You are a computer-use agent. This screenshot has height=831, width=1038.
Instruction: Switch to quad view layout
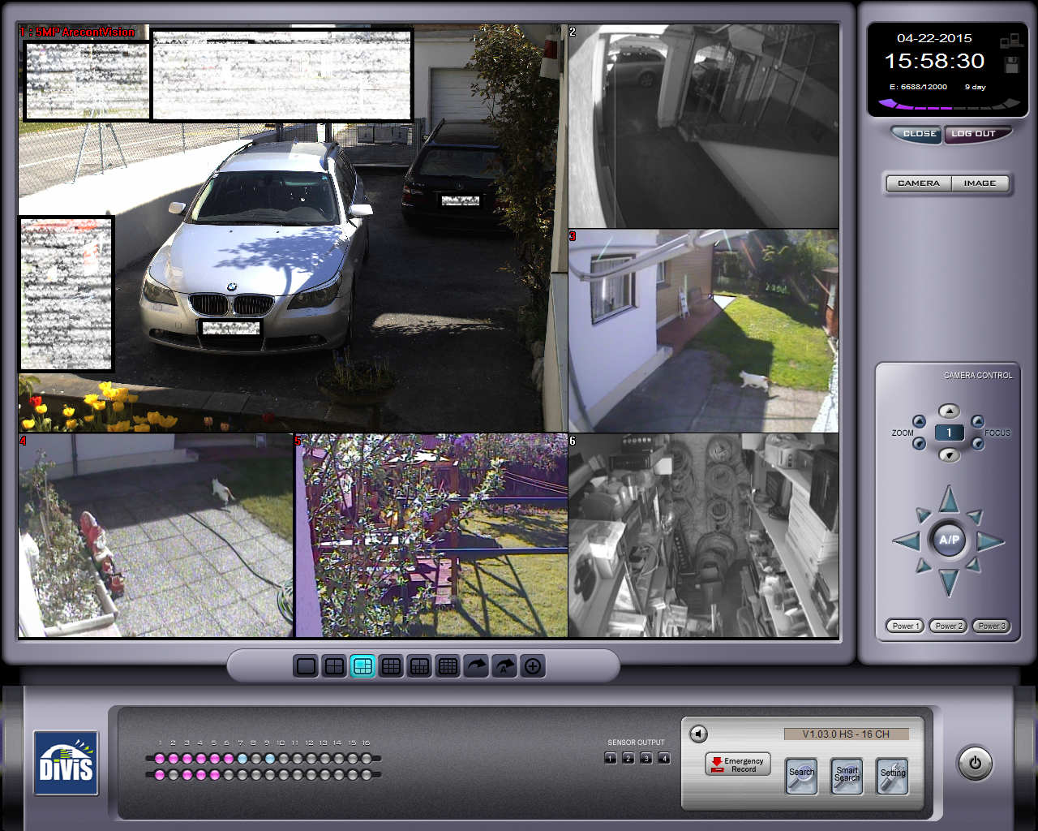334,665
